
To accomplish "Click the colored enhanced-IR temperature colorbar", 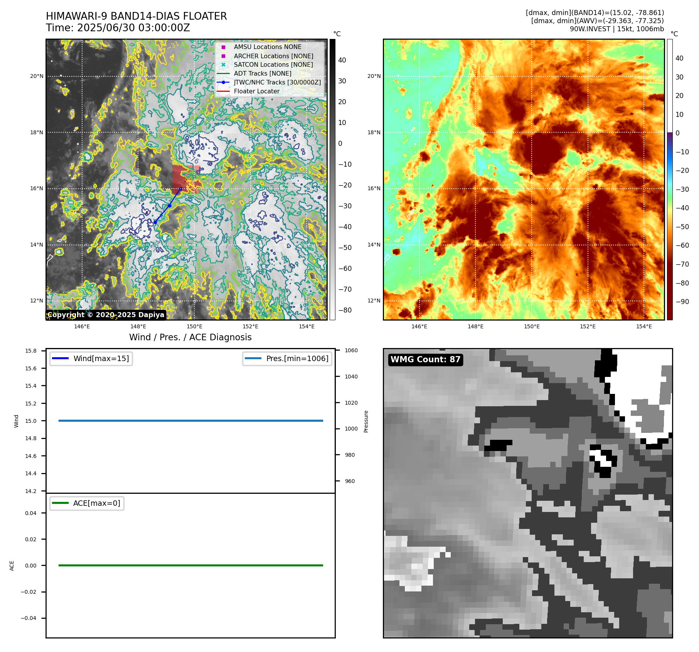I will point(670,179).
